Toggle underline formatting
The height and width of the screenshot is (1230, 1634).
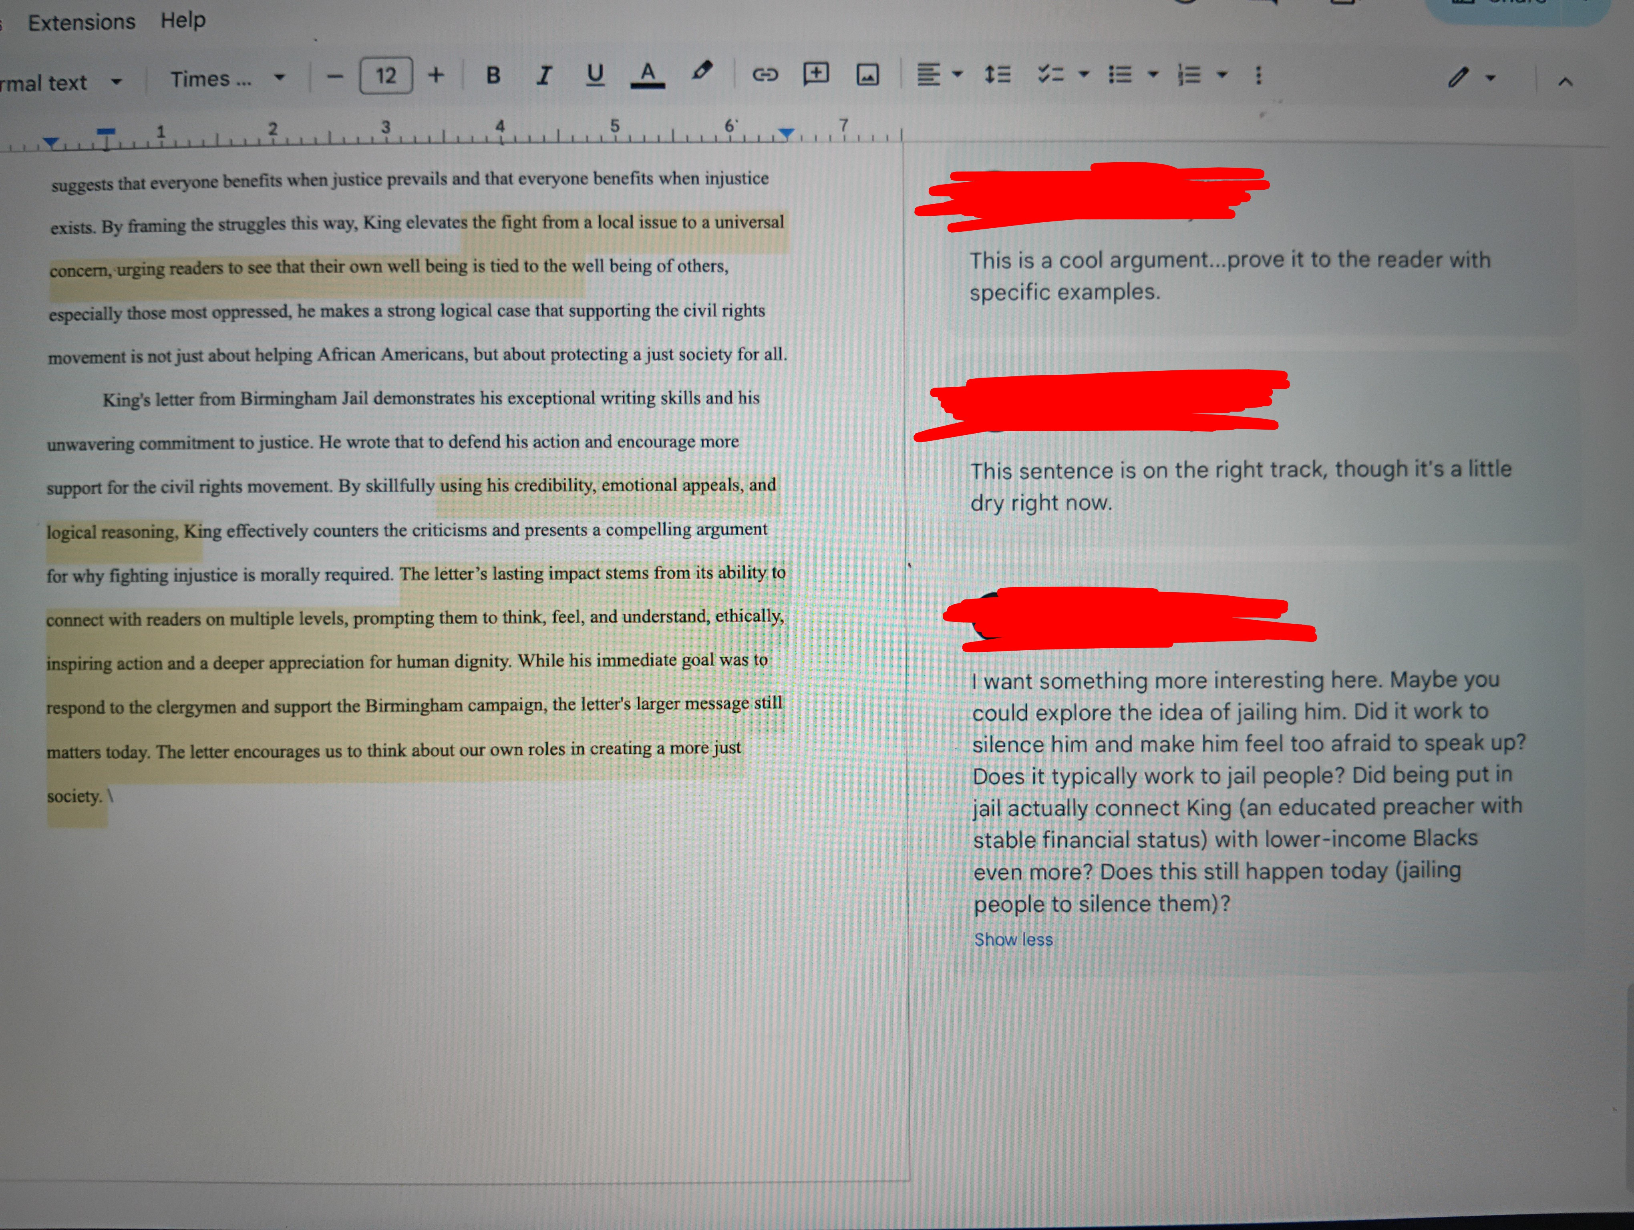coord(595,74)
